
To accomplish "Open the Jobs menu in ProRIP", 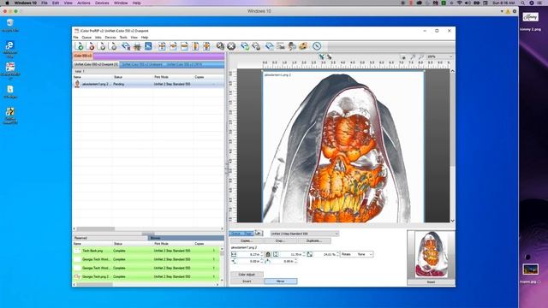I will coord(98,38).
